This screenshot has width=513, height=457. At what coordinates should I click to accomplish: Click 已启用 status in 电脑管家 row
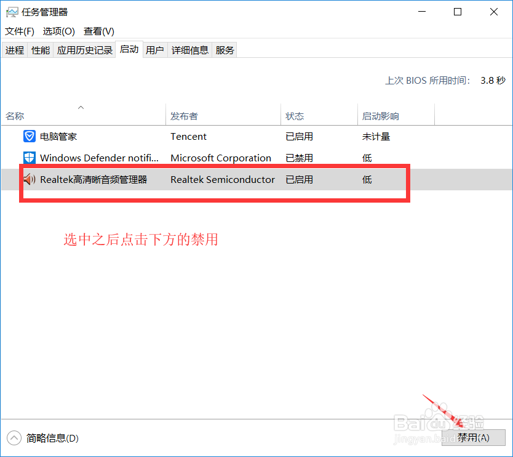click(x=299, y=136)
